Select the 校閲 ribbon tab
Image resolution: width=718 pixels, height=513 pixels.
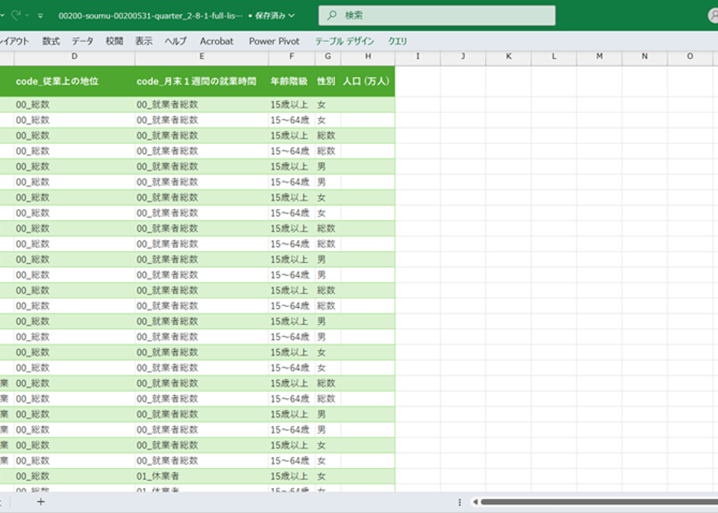[x=114, y=41]
